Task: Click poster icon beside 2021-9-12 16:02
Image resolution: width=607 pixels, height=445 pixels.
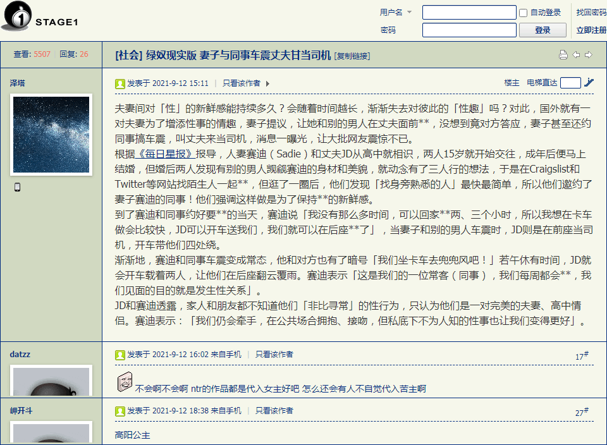Action: click(120, 355)
